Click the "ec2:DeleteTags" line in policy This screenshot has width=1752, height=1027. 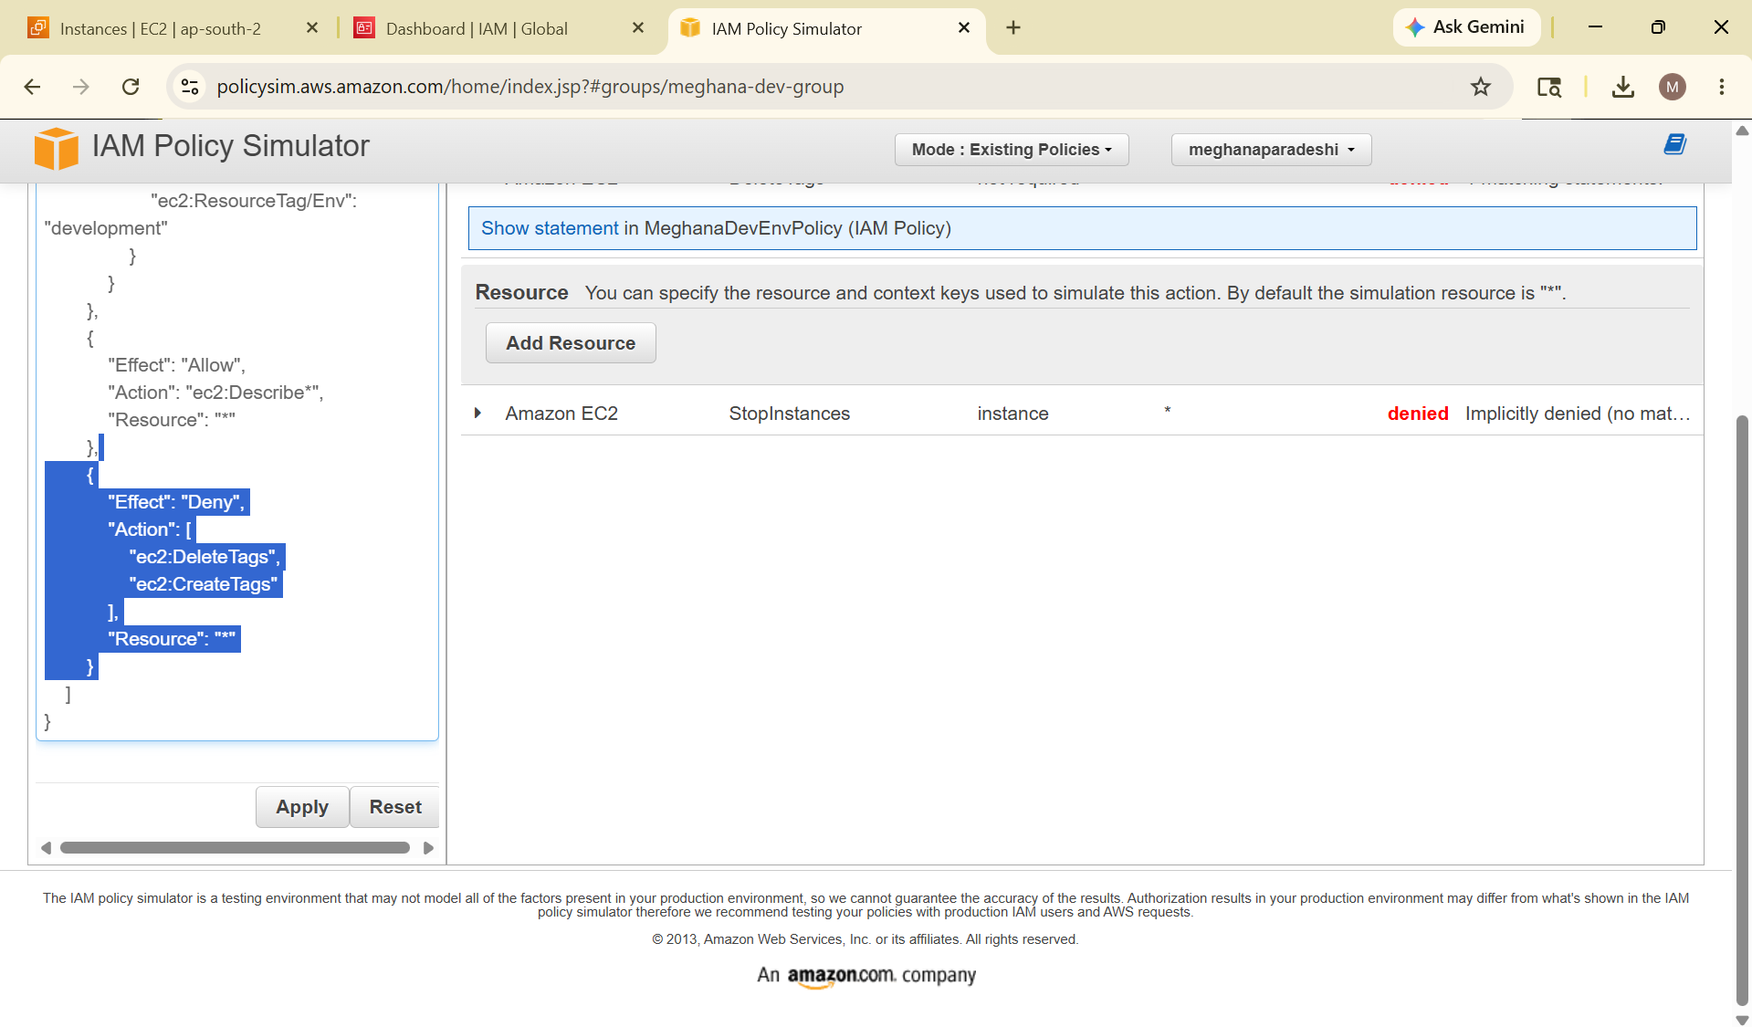click(x=205, y=557)
